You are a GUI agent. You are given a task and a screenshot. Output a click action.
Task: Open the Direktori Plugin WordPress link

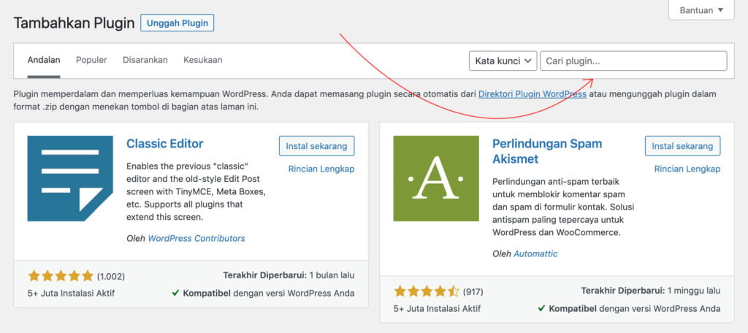(x=533, y=94)
